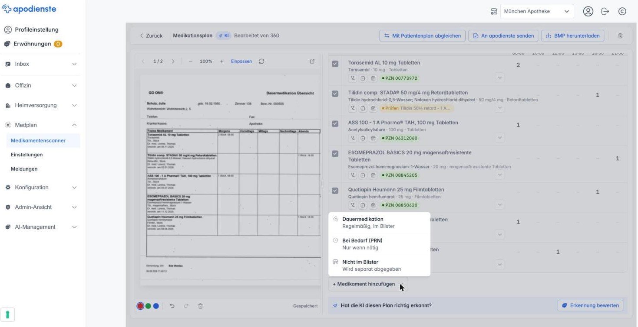Click the PZN 00773972 badge

point(399,78)
